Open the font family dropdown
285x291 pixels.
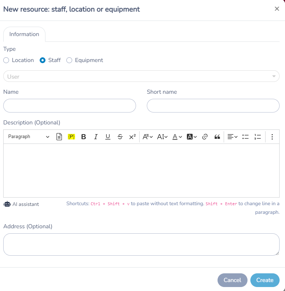[x=148, y=137]
